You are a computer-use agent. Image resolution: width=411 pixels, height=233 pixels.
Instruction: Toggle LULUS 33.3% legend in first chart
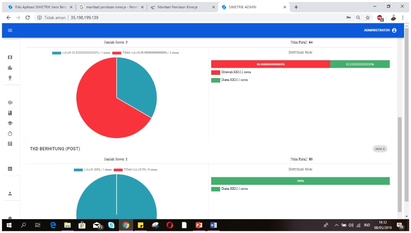pos(81,53)
